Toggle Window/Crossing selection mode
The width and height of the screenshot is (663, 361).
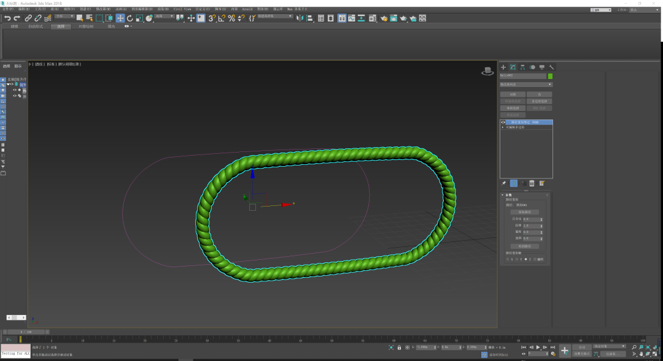[x=109, y=18]
